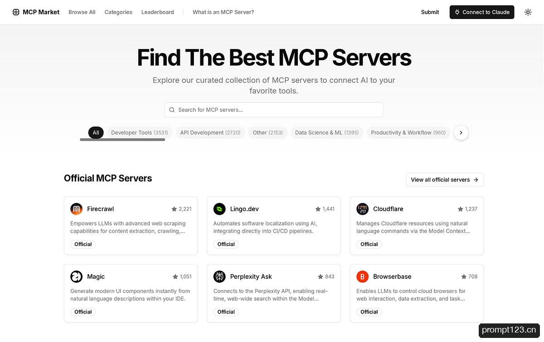Open the Firecrawl logo icon
This screenshot has width=544, height=342.
point(77,209)
